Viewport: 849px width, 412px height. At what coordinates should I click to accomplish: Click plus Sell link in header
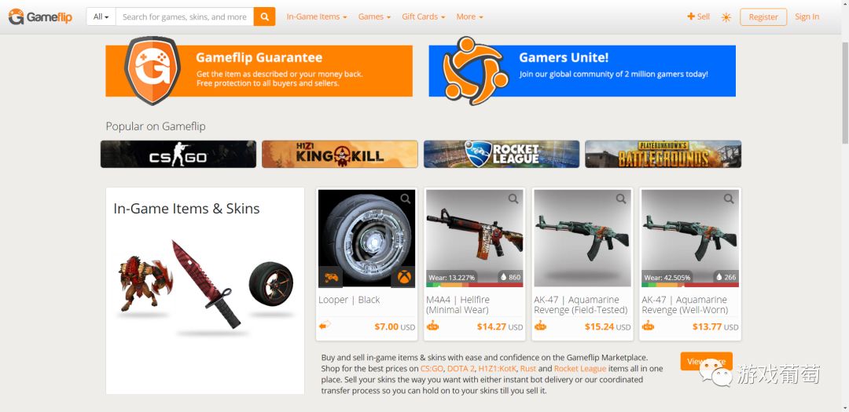699,16
